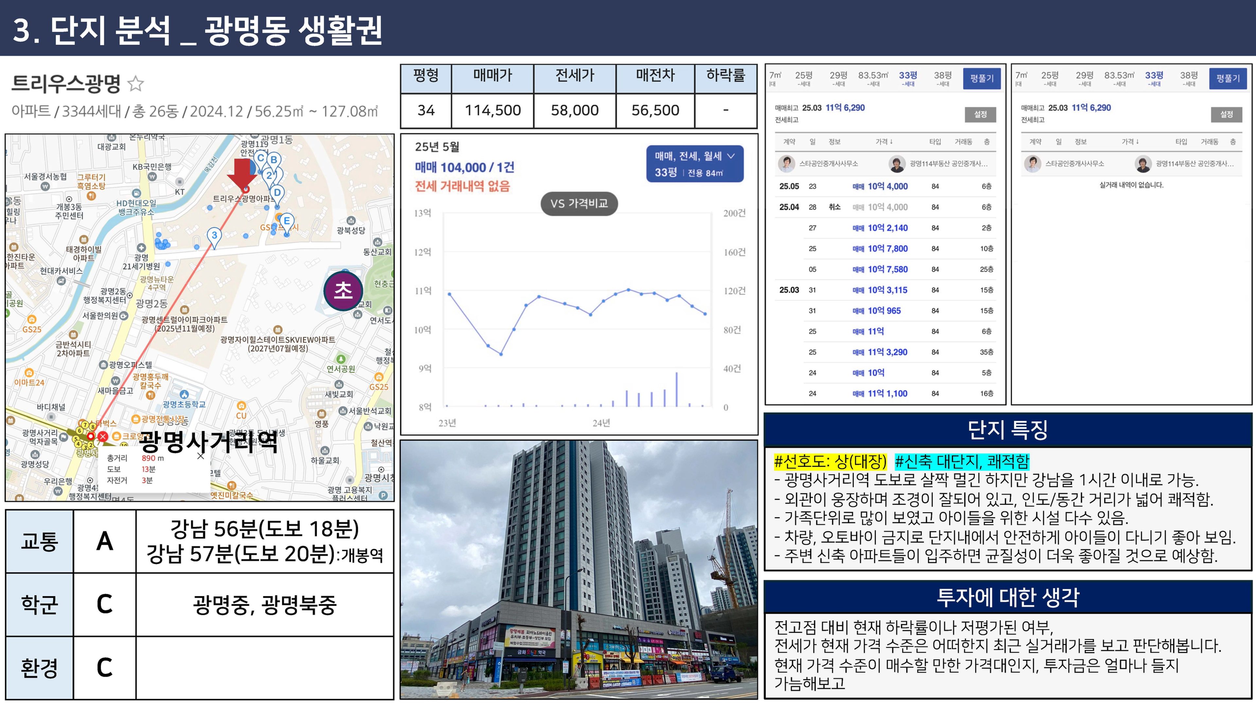
Task: Click the 매매 11억 3,290 transaction row
Action: 885,352
